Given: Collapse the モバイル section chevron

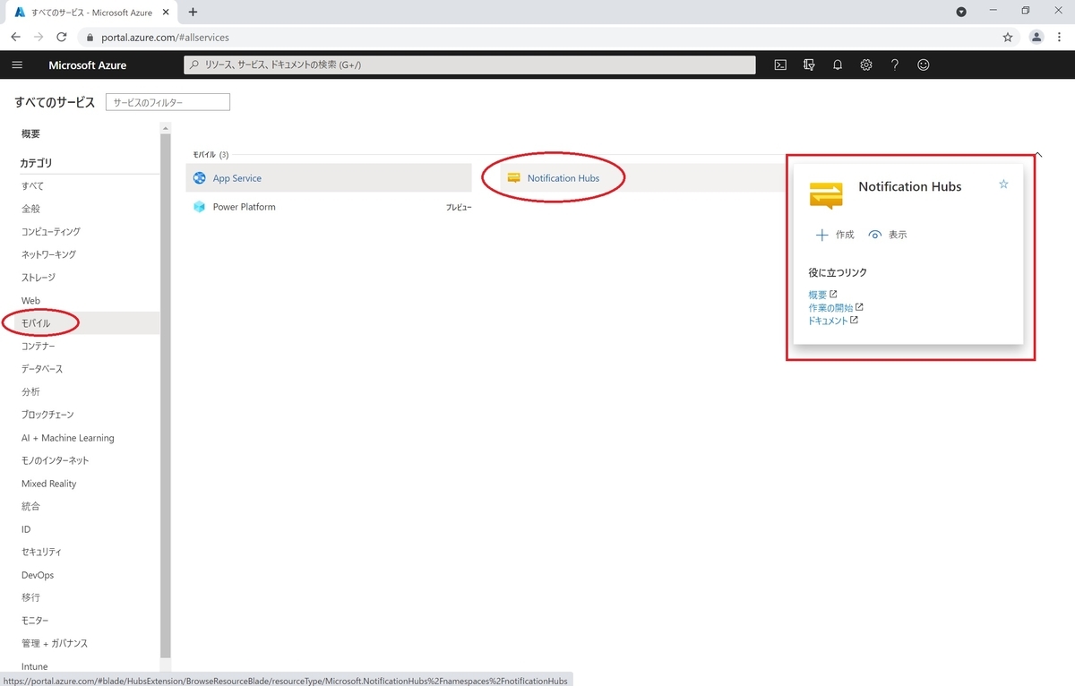Looking at the screenshot, I should (x=1038, y=155).
